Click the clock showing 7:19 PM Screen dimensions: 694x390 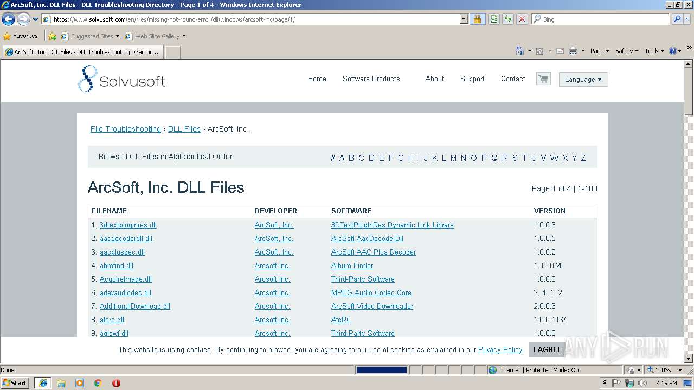[x=666, y=383]
